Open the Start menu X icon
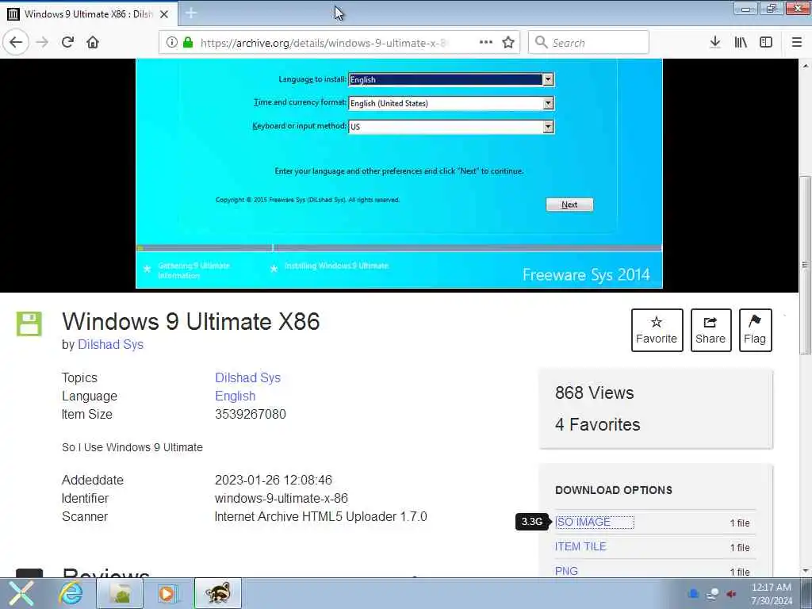Viewport: 812px width, 609px height. (21, 593)
